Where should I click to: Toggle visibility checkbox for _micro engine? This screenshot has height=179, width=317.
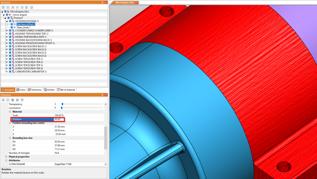[x=7, y=15]
